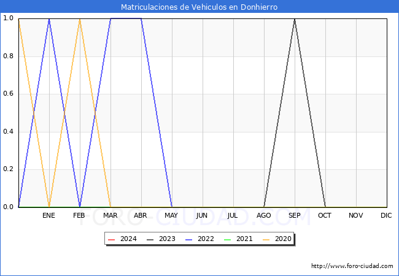This screenshot has width=399, height=276.
Task: Click the AGO month axis label
Action: 263,215
